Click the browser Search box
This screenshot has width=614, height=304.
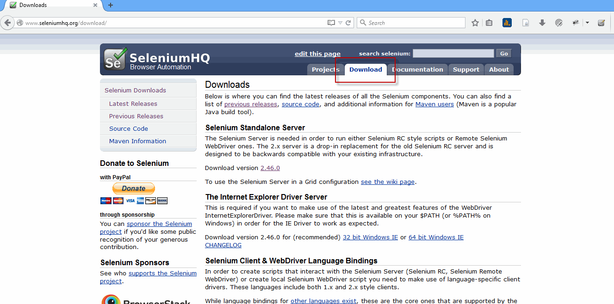[411, 23]
